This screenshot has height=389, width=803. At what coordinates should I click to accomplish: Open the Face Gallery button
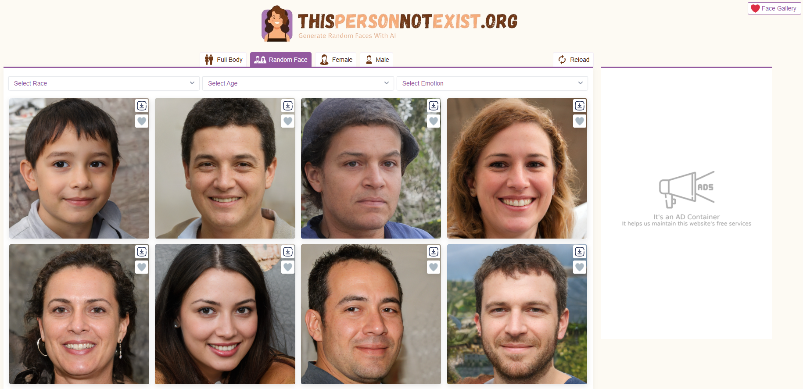pyautogui.click(x=774, y=8)
